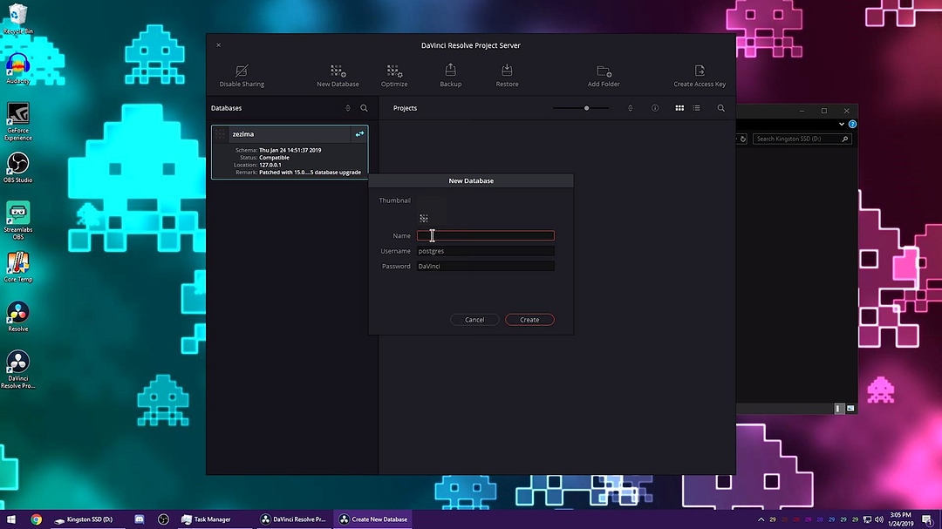
Task: Switch Projects view to list layout
Action: tap(696, 108)
